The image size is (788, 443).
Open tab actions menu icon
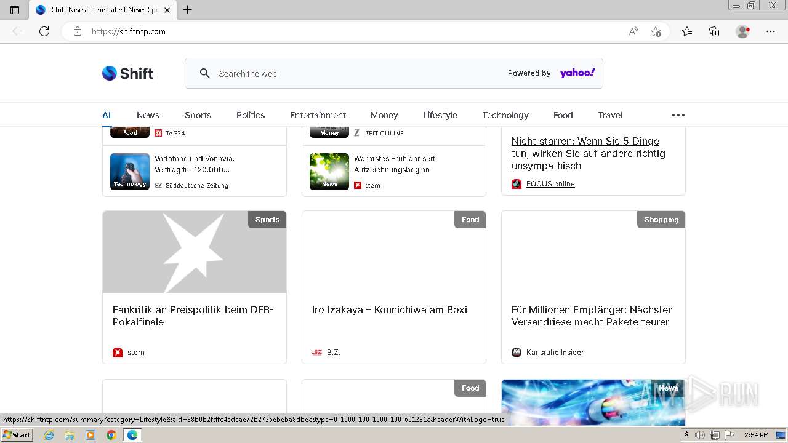click(15, 10)
